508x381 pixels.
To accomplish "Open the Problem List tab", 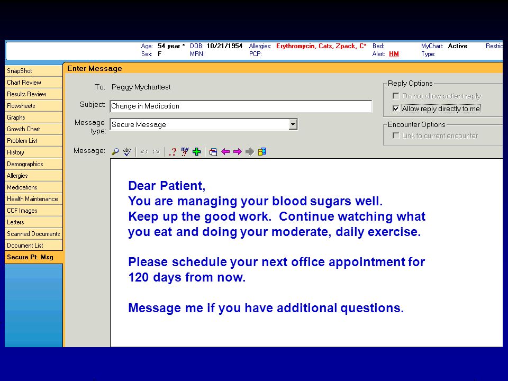I will coord(34,141).
